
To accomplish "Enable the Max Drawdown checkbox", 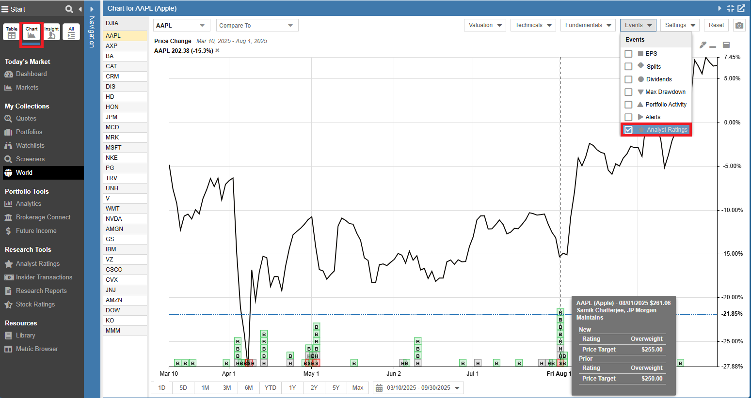I will point(628,92).
